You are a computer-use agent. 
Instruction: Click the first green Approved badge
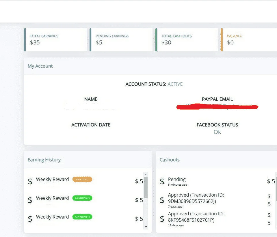[x=82, y=198]
